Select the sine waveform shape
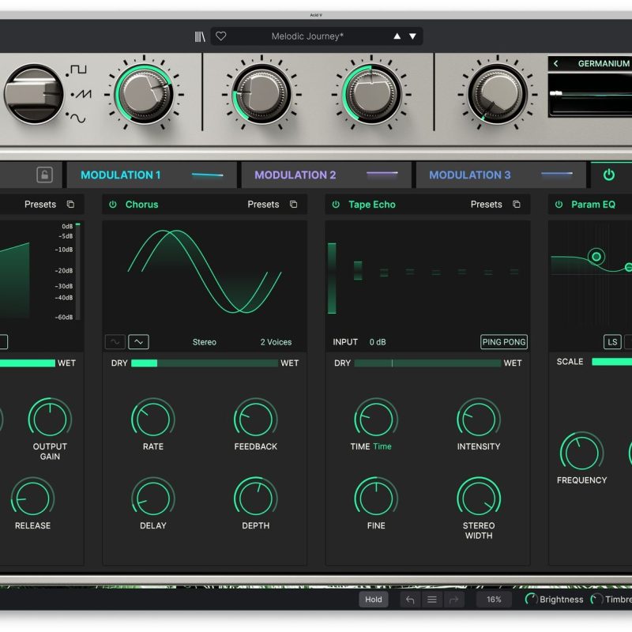Image resolution: width=632 pixels, height=632 pixels. [77, 118]
